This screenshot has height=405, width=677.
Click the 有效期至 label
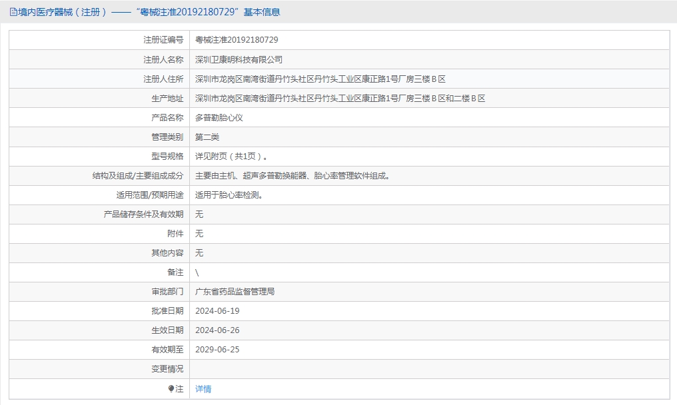167,349
